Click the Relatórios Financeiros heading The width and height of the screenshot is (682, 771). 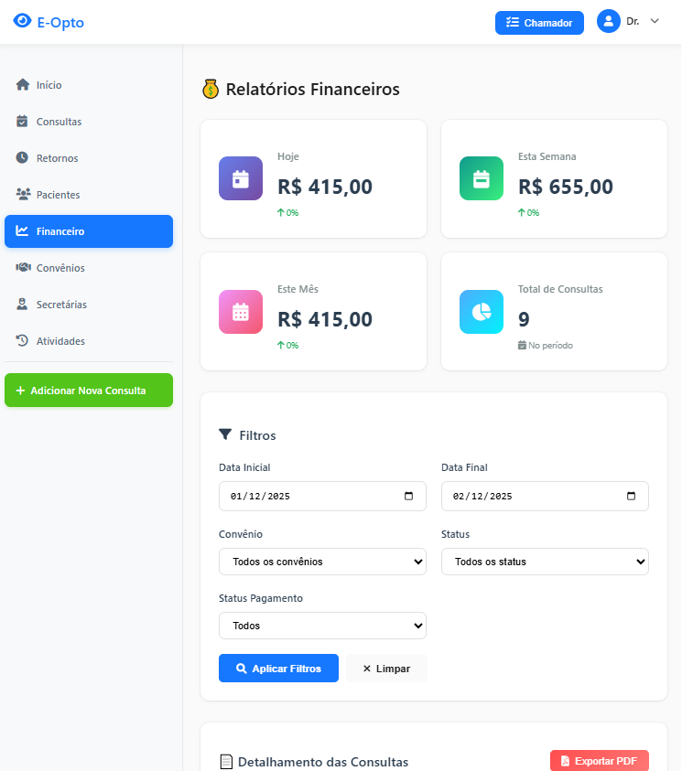click(x=312, y=89)
